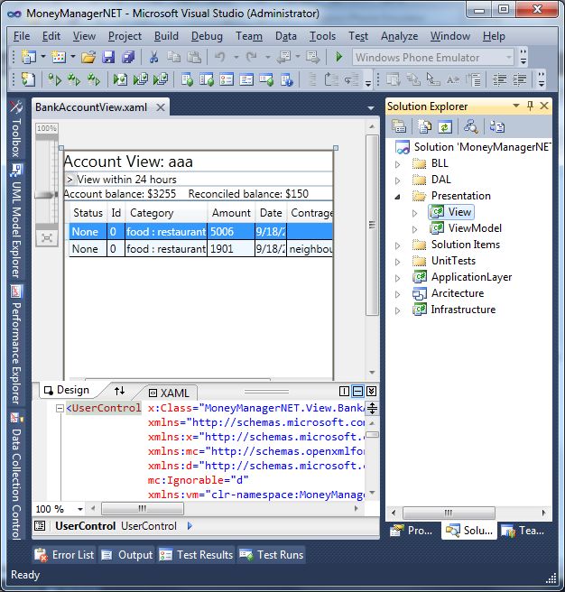Click the Add New Item toolbar icon
Viewport: 565px width, 592px height.
(x=59, y=58)
